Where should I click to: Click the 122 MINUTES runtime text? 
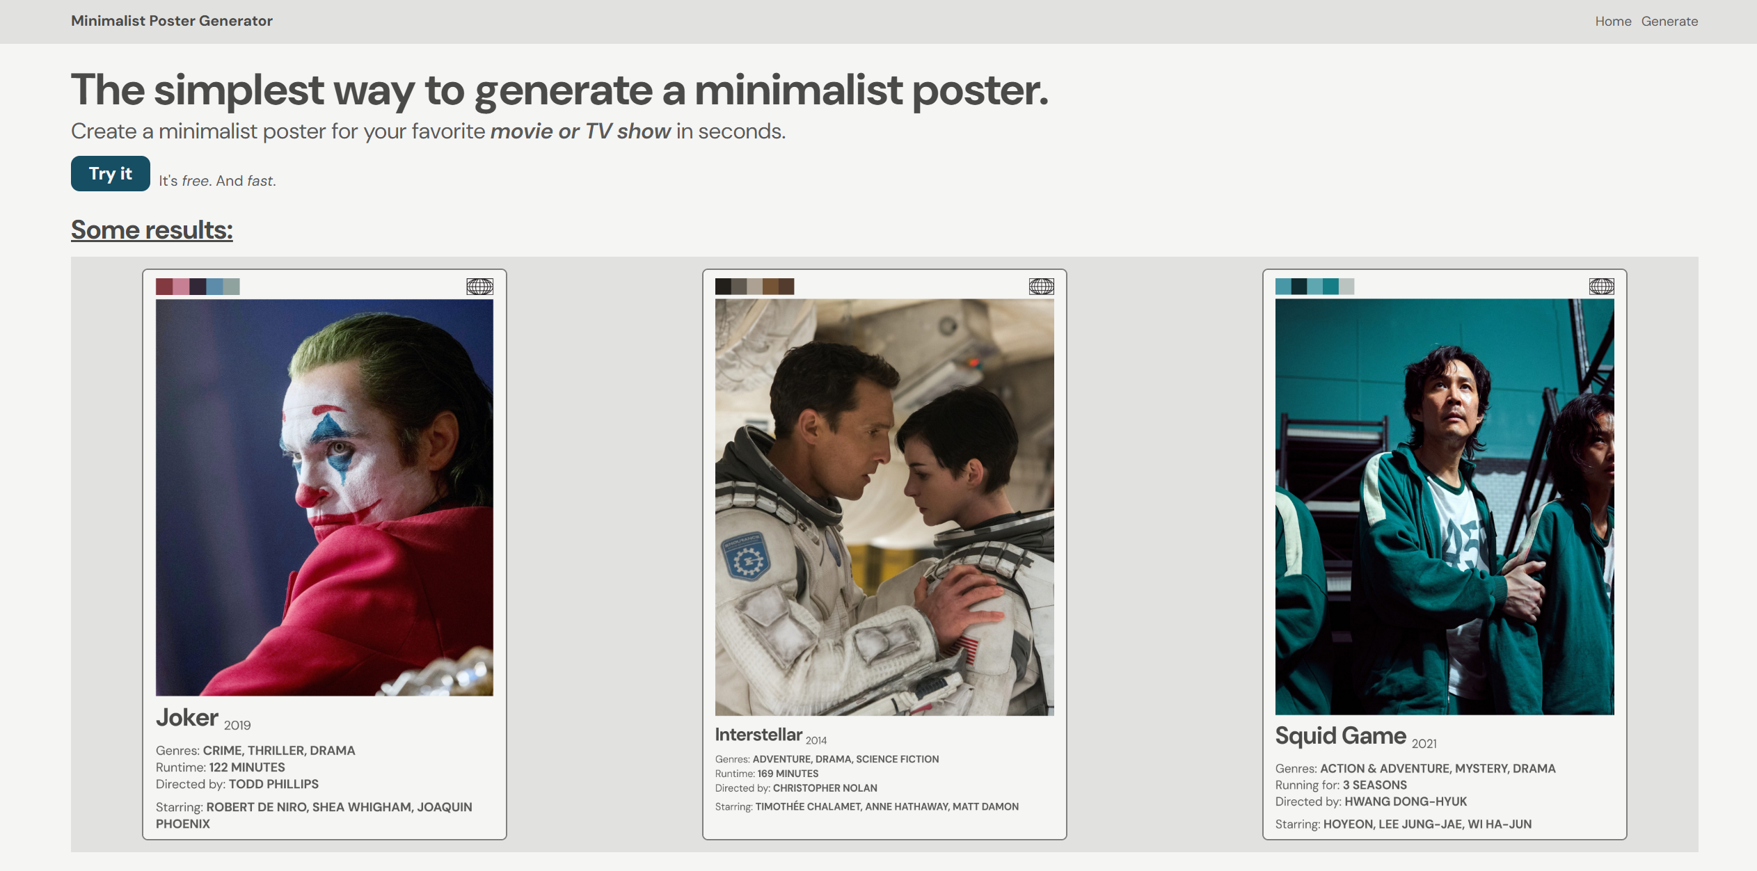click(247, 767)
